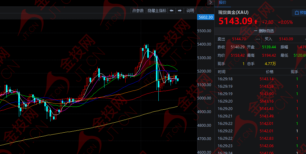Screen dimensions: 306x154
Task: Click the 5100.00 price axis label
Action: [x=204, y=85]
